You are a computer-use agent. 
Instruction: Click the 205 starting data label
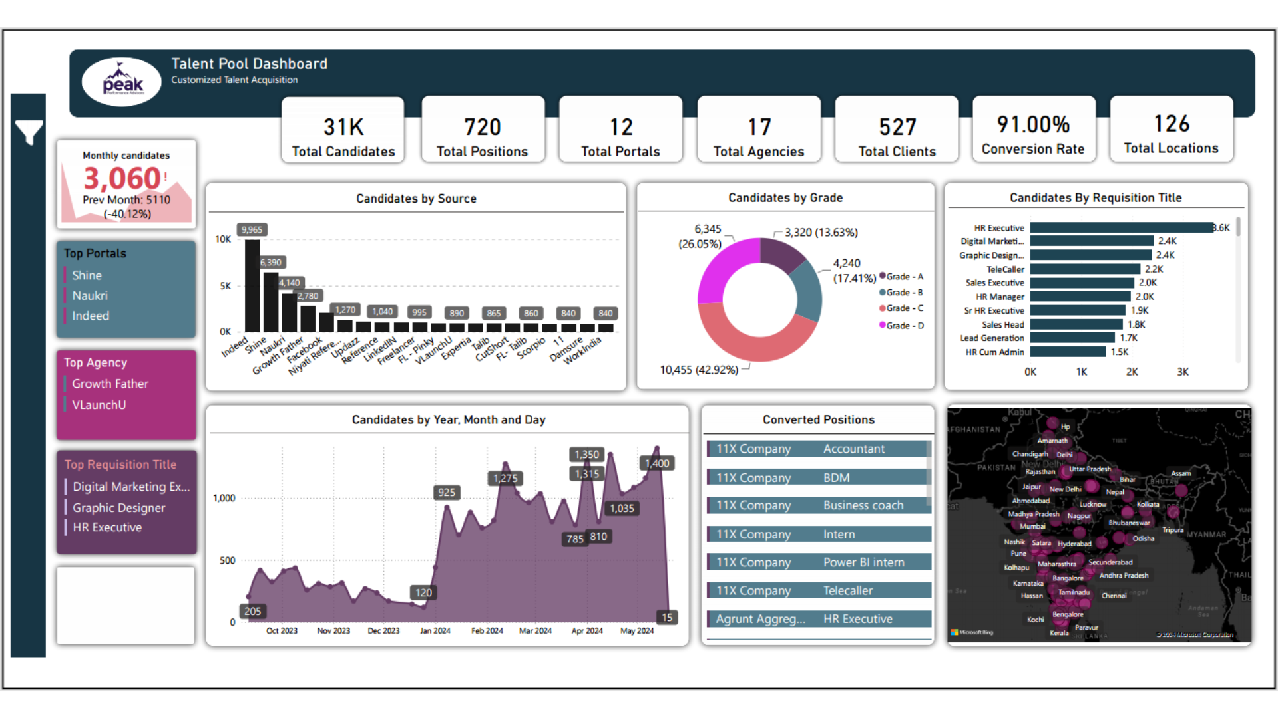pos(252,612)
